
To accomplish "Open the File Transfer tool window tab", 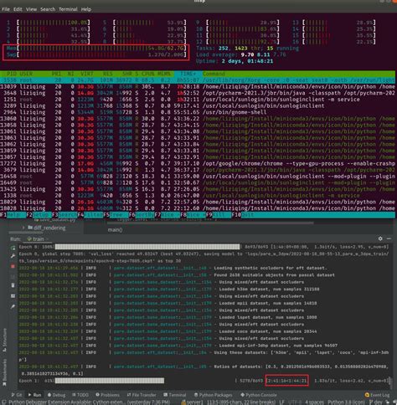I will 142,395.
